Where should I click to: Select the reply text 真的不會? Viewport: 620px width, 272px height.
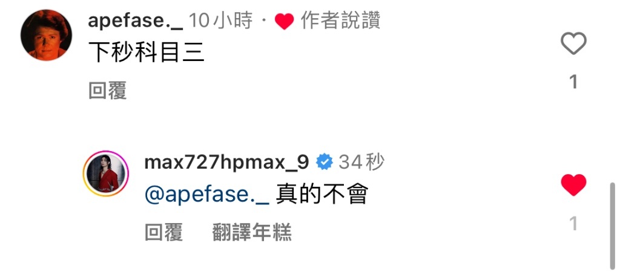[x=322, y=195]
